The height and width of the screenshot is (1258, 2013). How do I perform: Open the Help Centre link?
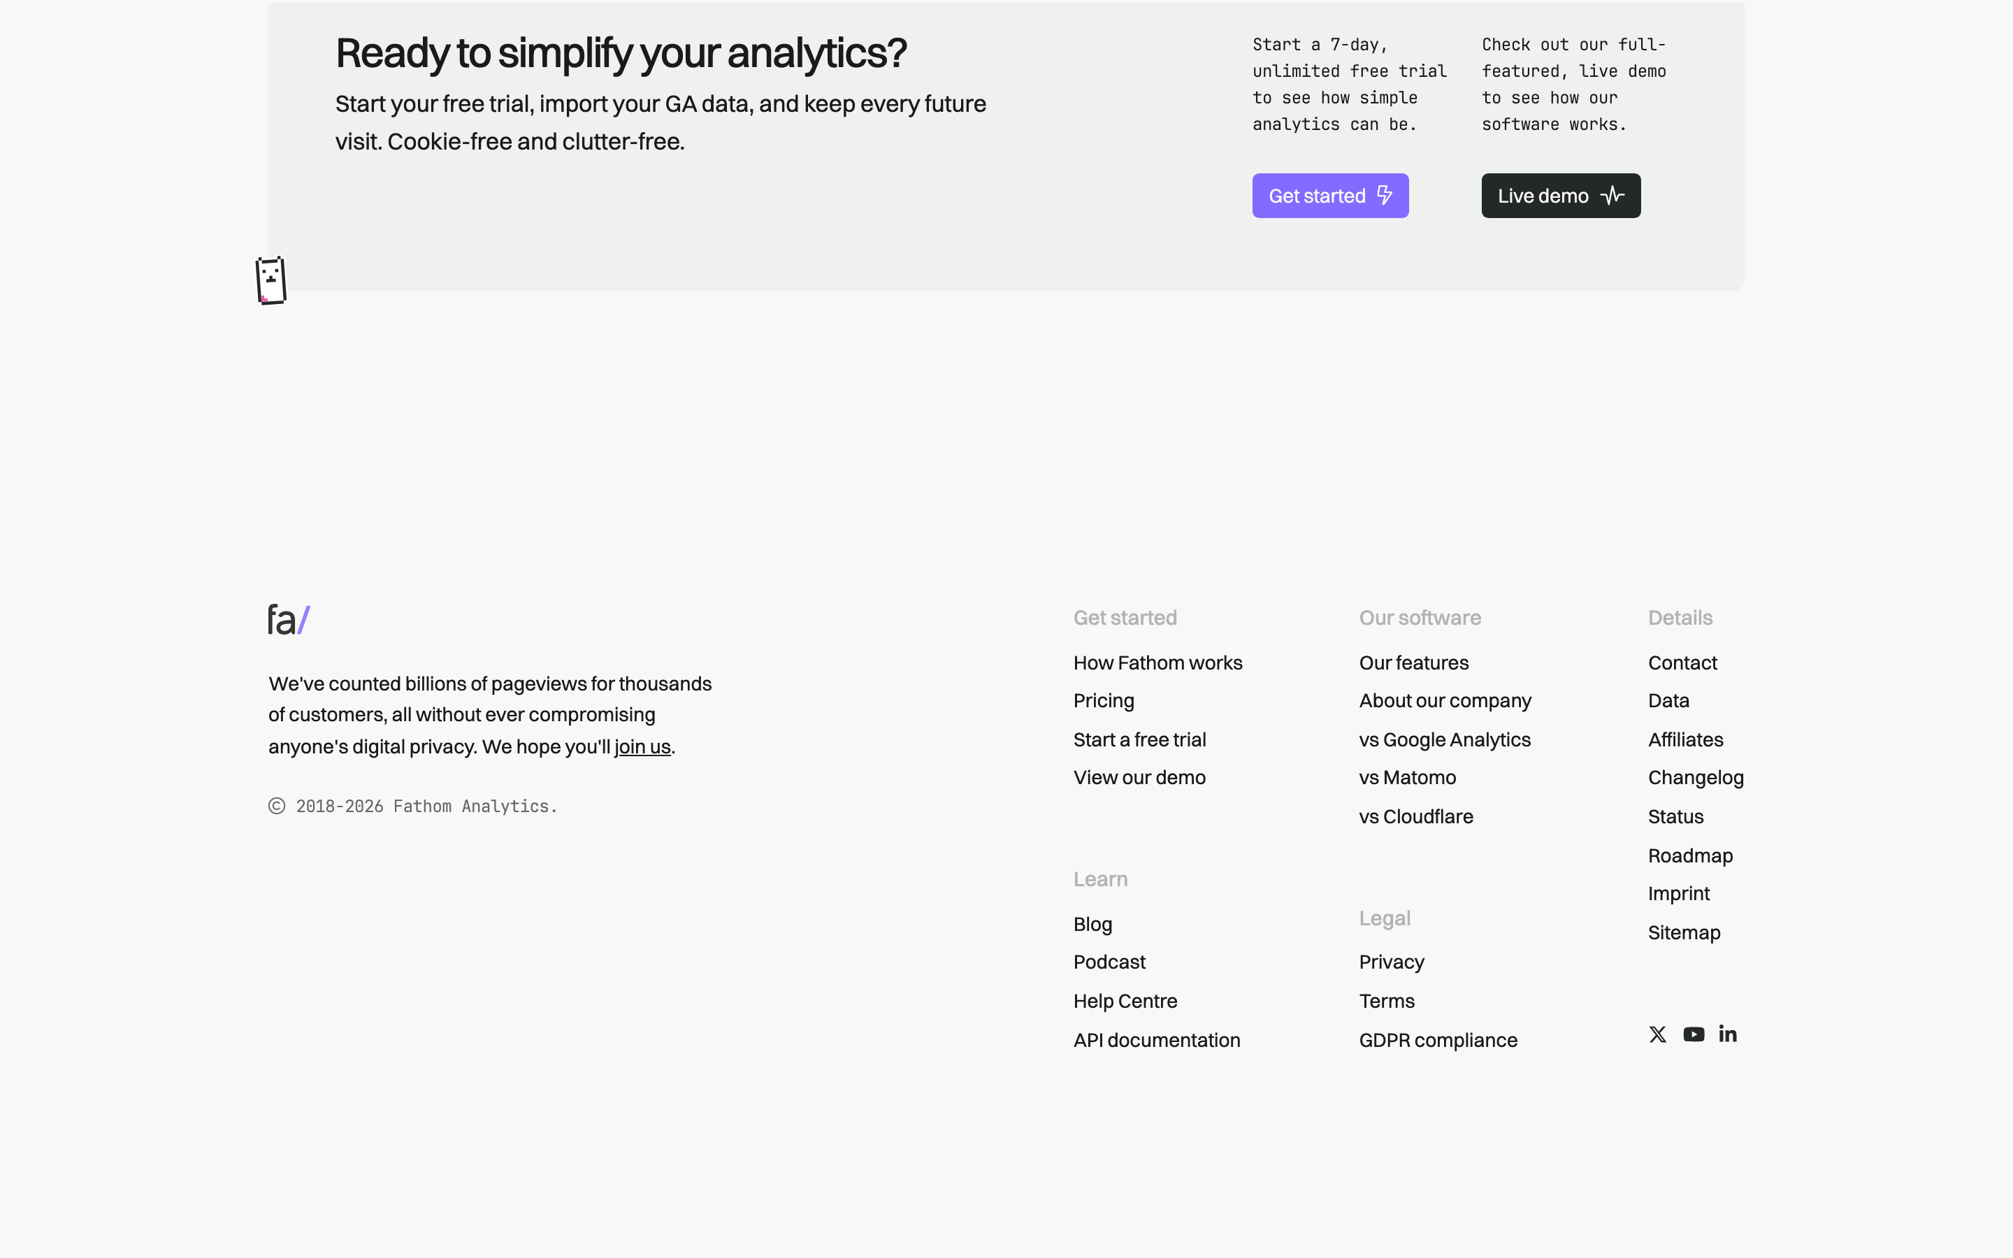click(1125, 1001)
